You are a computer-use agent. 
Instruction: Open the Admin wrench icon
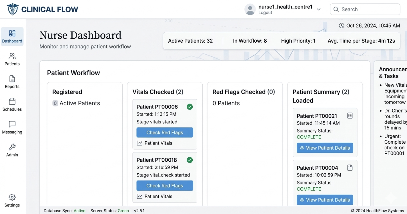[12, 147]
